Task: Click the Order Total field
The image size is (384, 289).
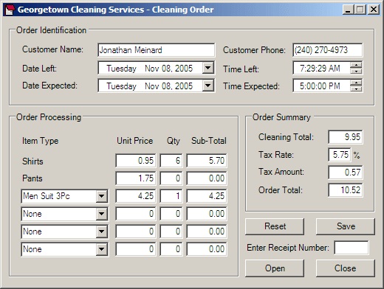Action: [346, 190]
